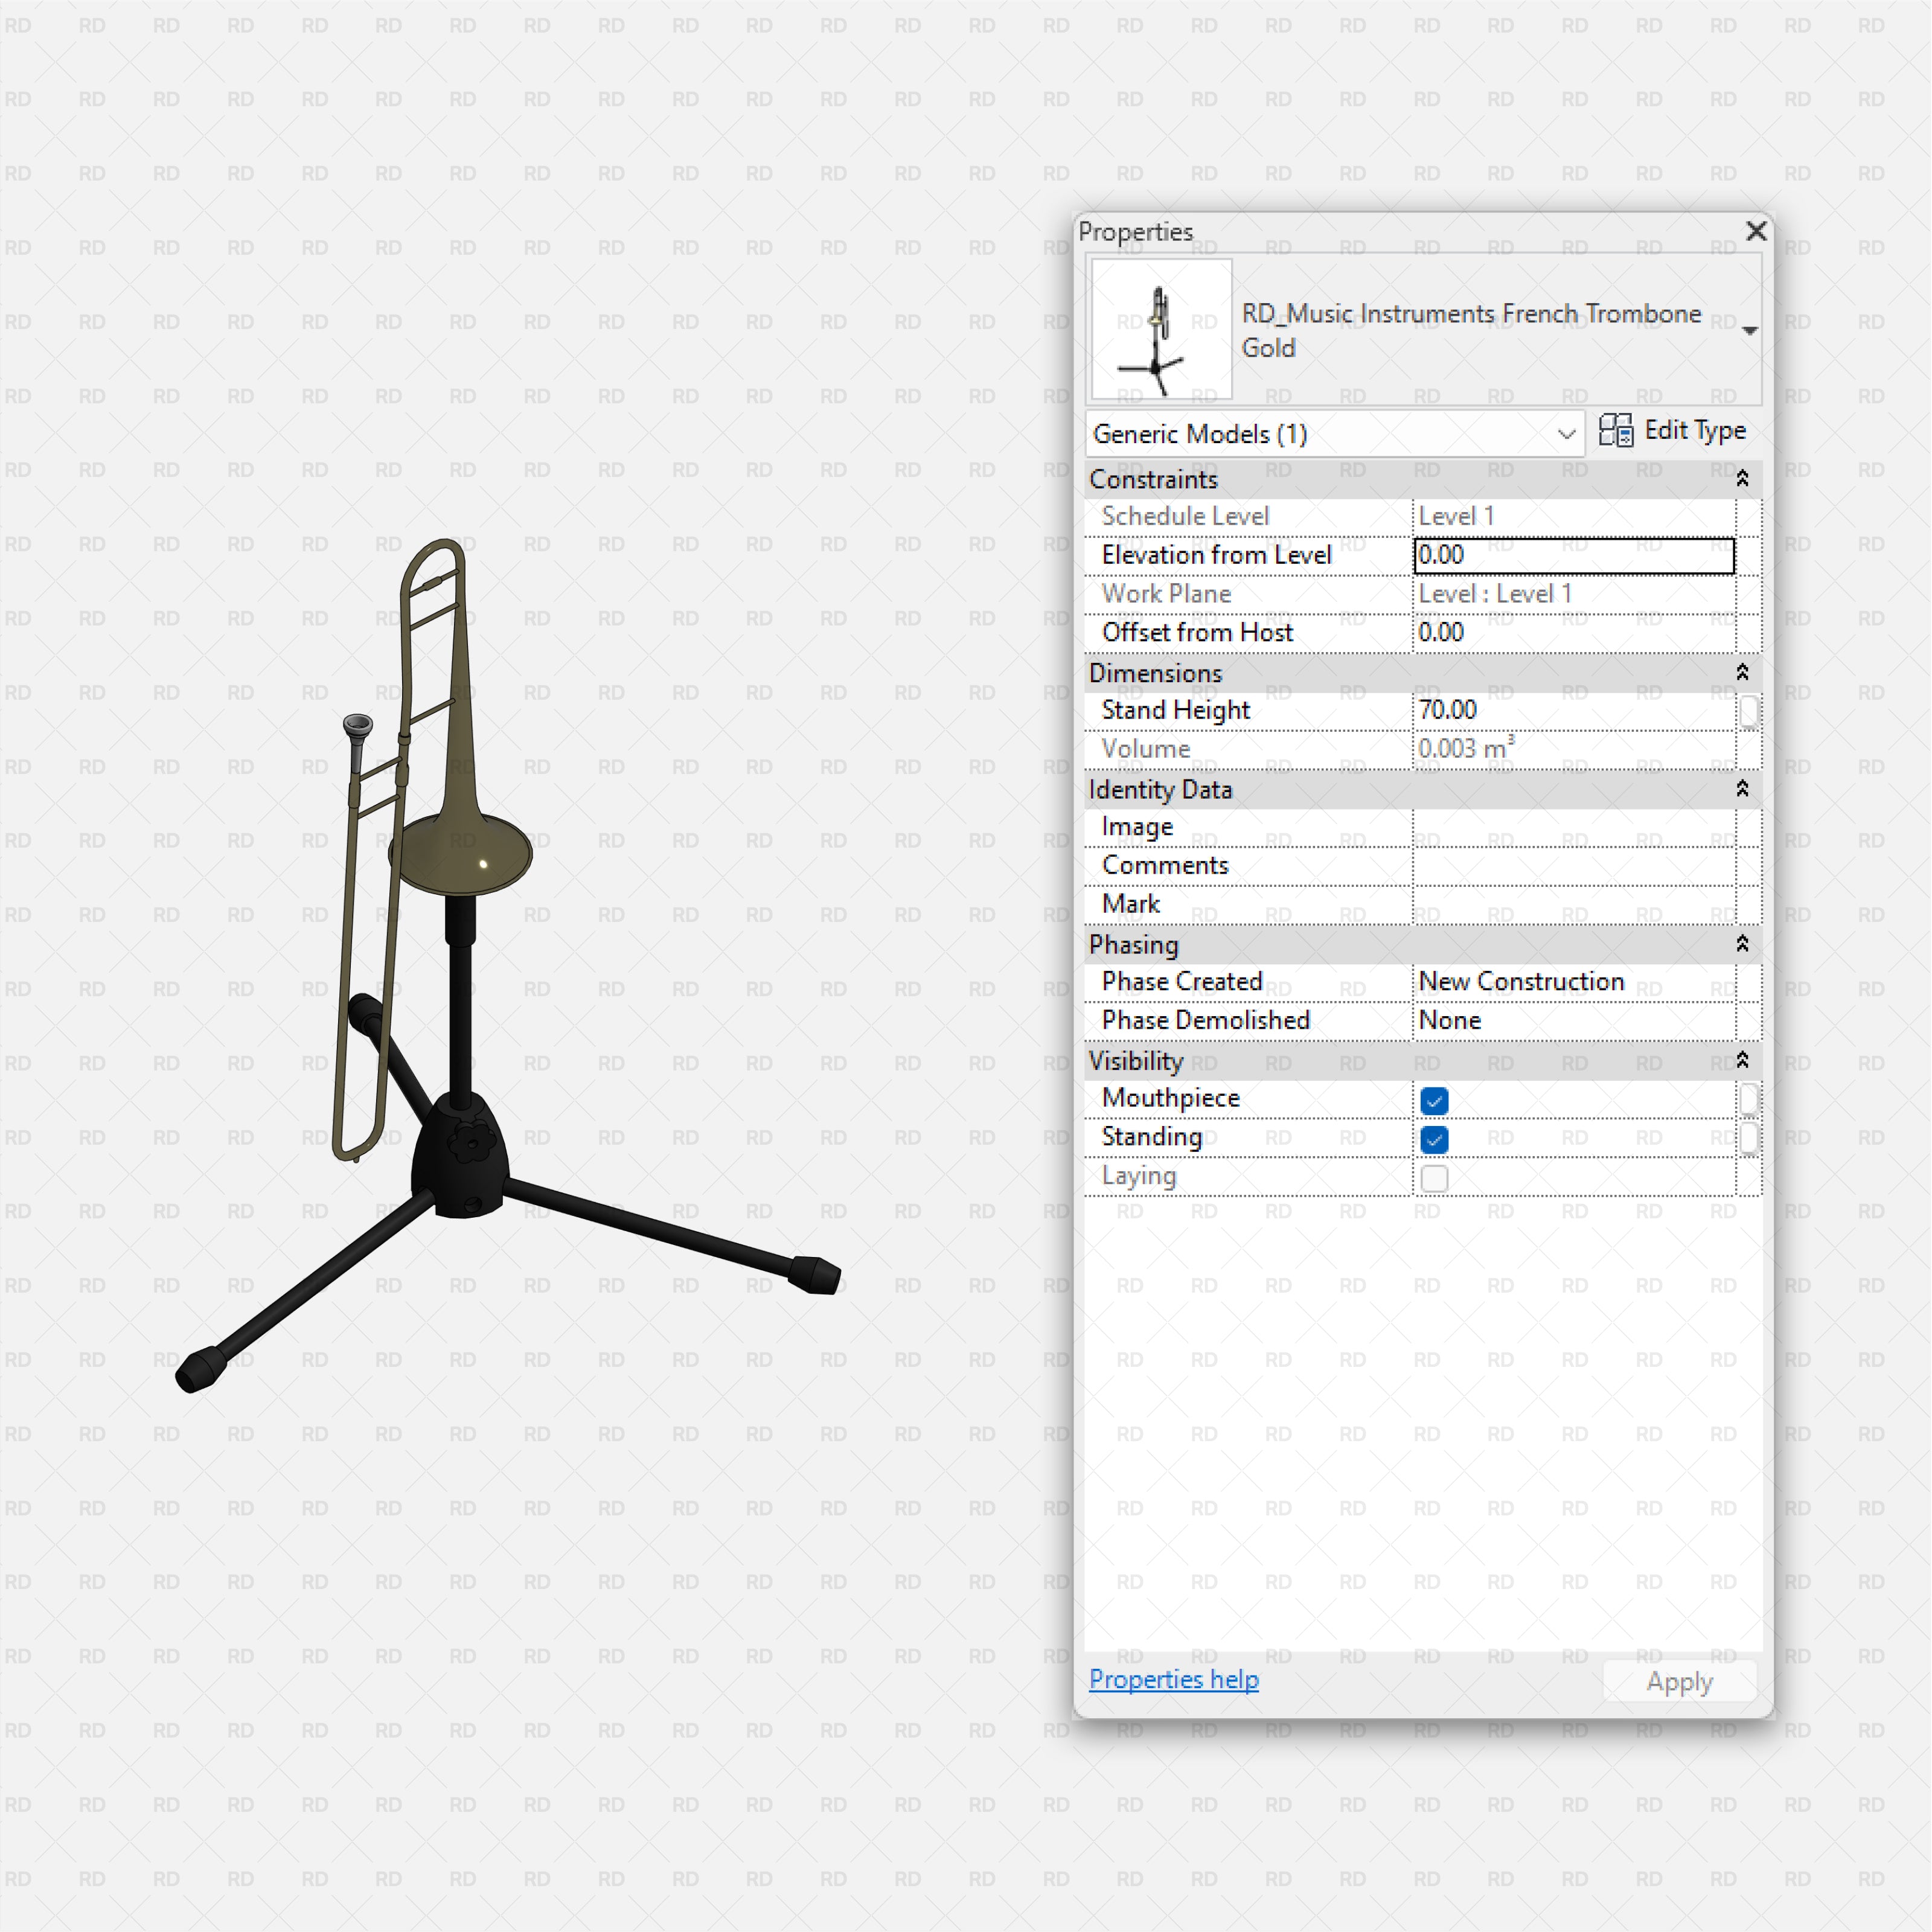Open the Properties help link
Image resolution: width=1932 pixels, height=1932 pixels.
coord(1173,1680)
